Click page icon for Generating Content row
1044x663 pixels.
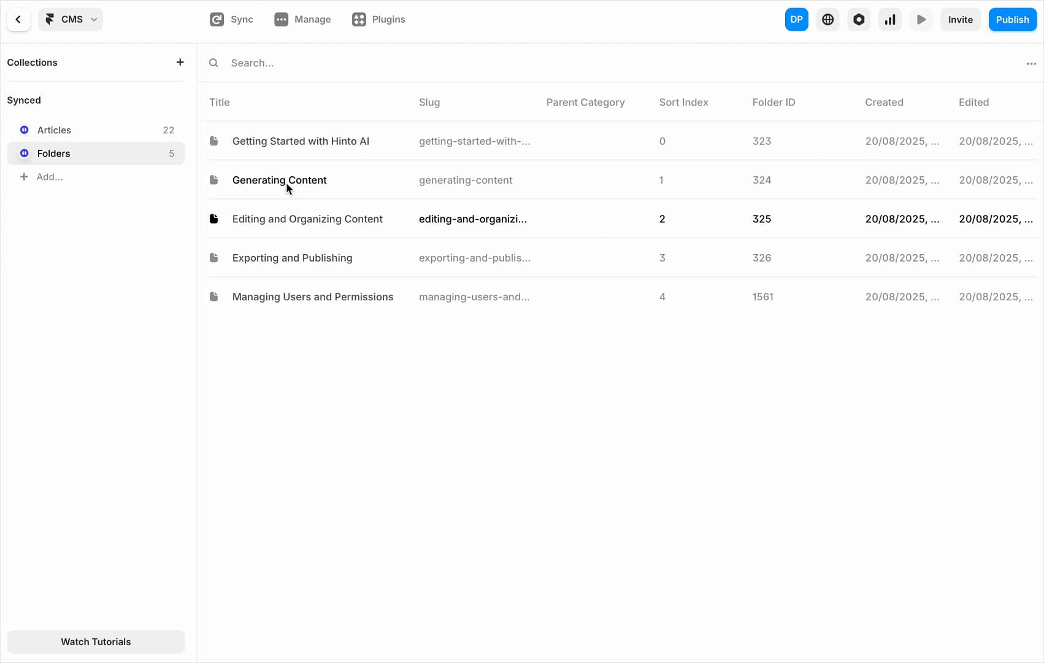pyautogui.click(x=213, y=180)
